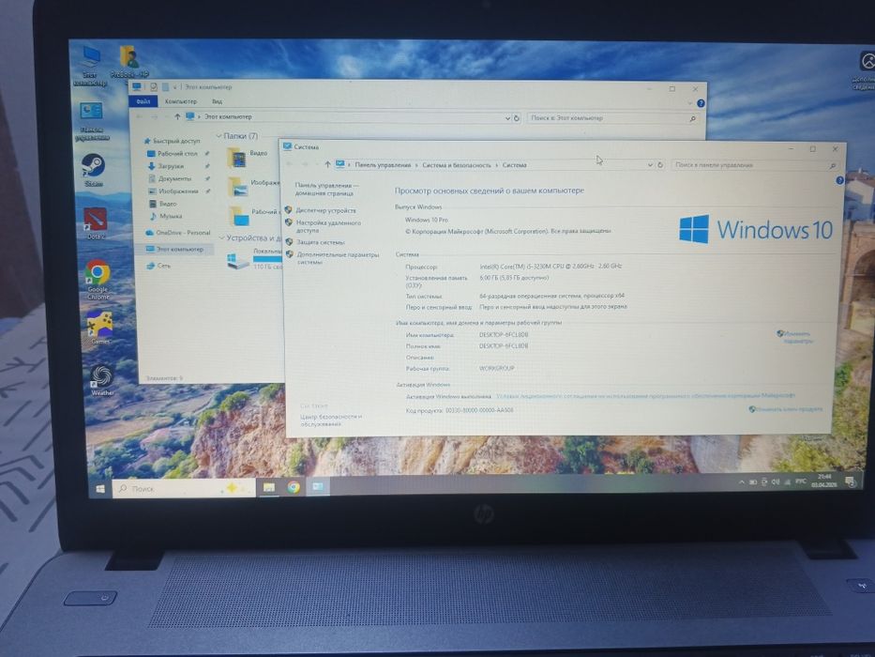The width and height of the screenshot is (875, 657).
Task: Select Сеть in the Explorer sidebar
Action: coord(159,266)
